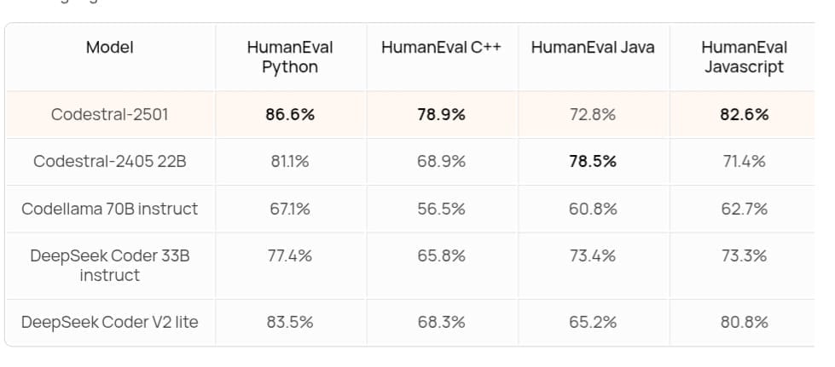Click the 56.5% C++ score cell
This screenshot has width=835, height=367.
tap(442, 209)
